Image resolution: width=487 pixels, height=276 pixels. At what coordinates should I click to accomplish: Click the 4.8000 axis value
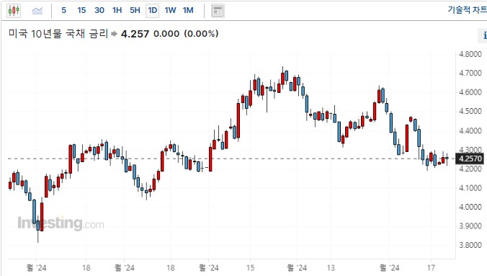coord(470,54)
